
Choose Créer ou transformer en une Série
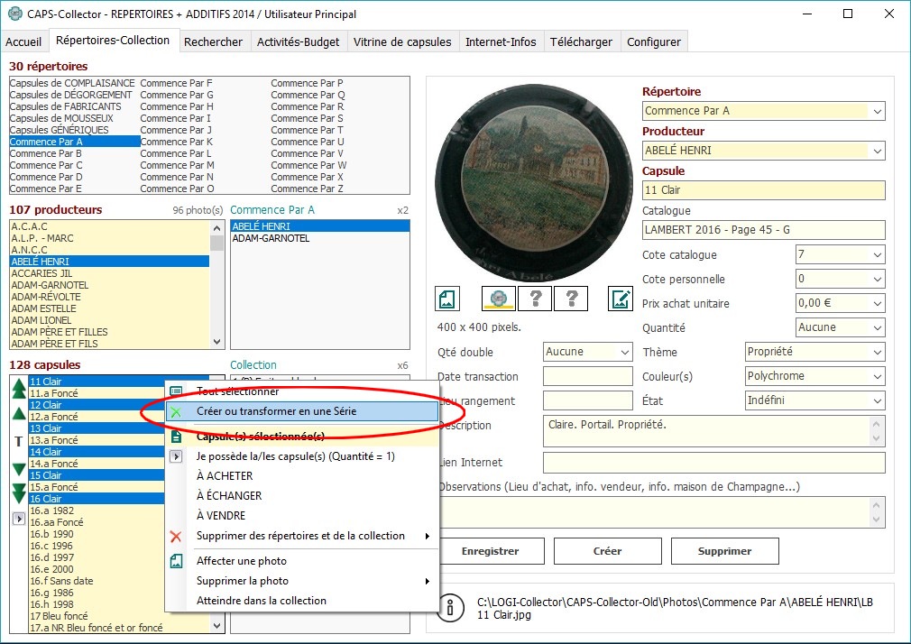[x=301, y=411]
